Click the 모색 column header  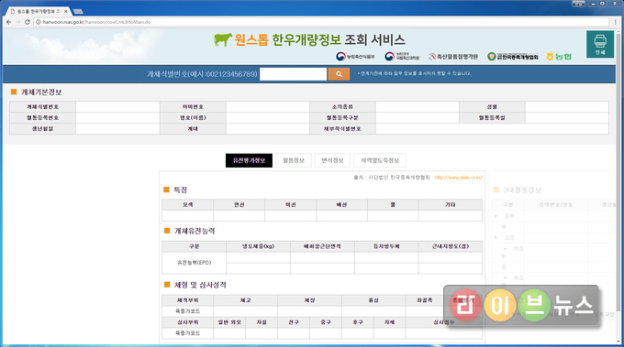[188, 205]
